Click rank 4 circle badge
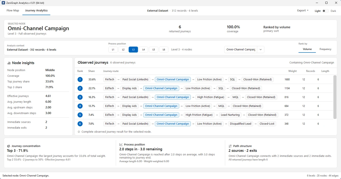The height and width of the screenshot is (179, 341). pos(80,106)
